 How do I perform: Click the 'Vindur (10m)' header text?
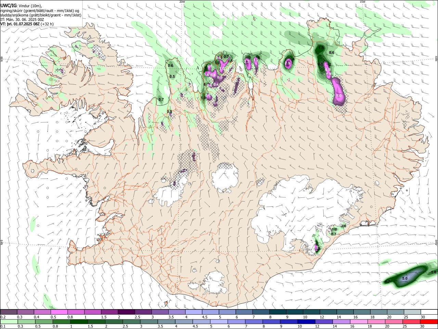[x=30, y=5]
